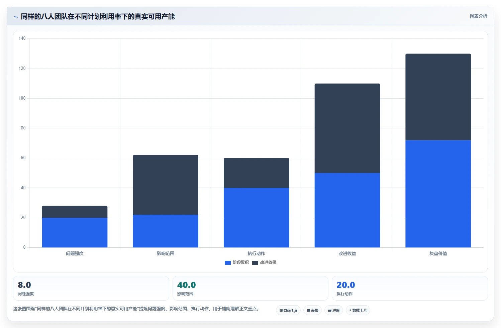
Task: Click the 图表分析 label in header
Action: pyautogui.click(x=478, y=16)
